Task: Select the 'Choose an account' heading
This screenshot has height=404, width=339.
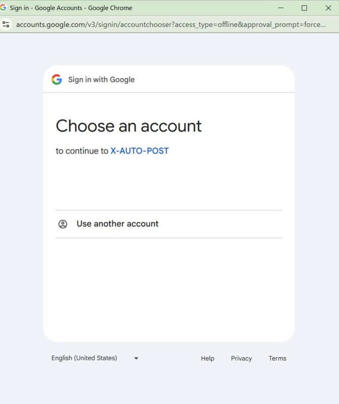Action: [128, 127]
